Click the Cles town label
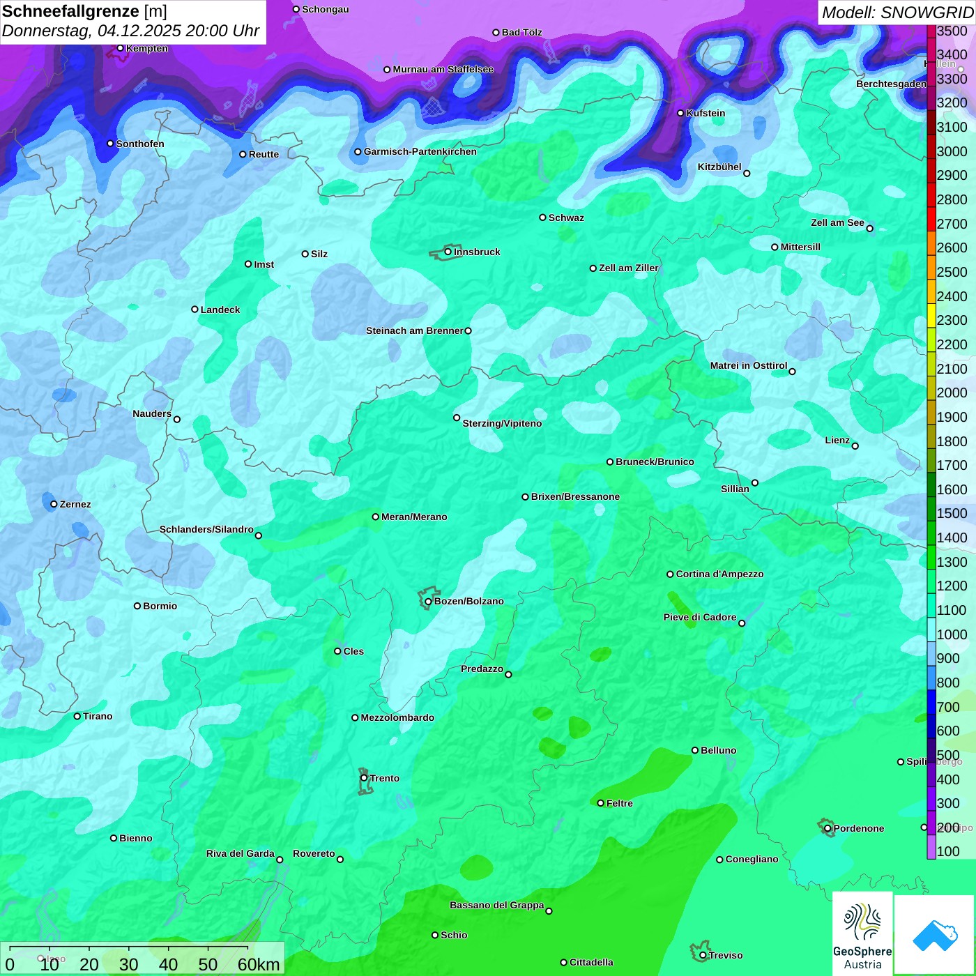The width and height of the screenshot is (976, 976). pyautogui.click(x=353, y=651)
